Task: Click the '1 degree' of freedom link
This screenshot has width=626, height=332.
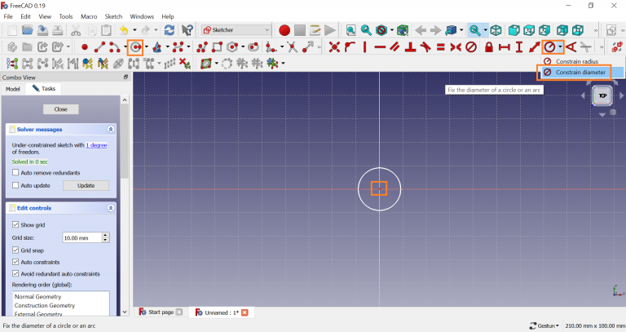Action: (x=97, y=144)
